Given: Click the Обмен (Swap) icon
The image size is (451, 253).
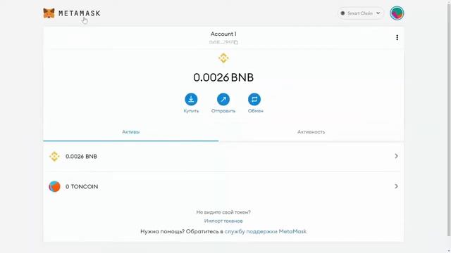Looking at the screenshot, I should 254,99.
